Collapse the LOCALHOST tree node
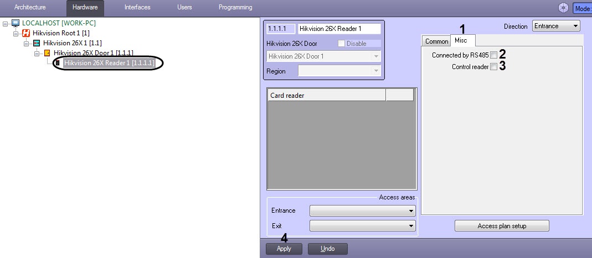 tap(5, 23)
